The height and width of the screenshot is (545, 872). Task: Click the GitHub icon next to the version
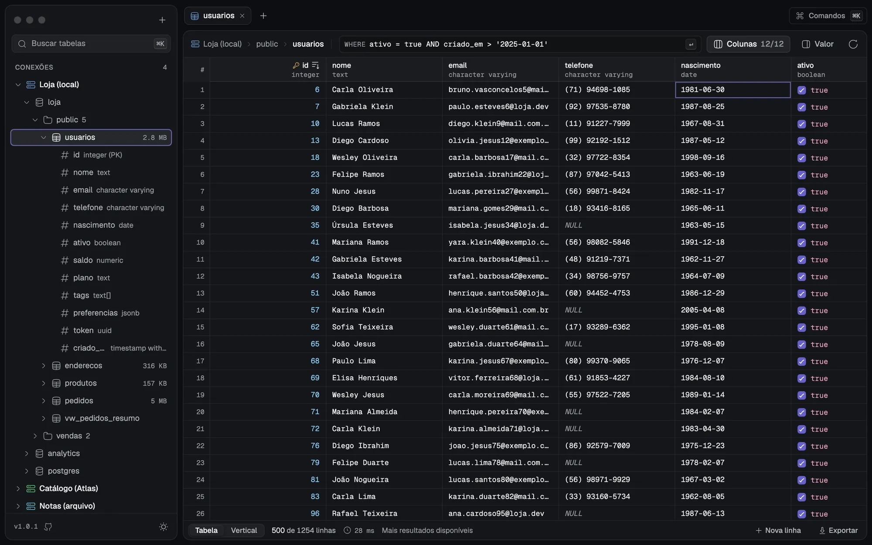(48, 527)
